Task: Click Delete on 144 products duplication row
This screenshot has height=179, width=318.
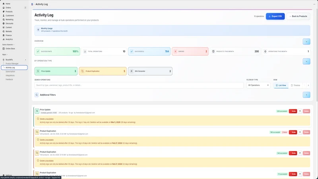Action: tap(306, 153)
